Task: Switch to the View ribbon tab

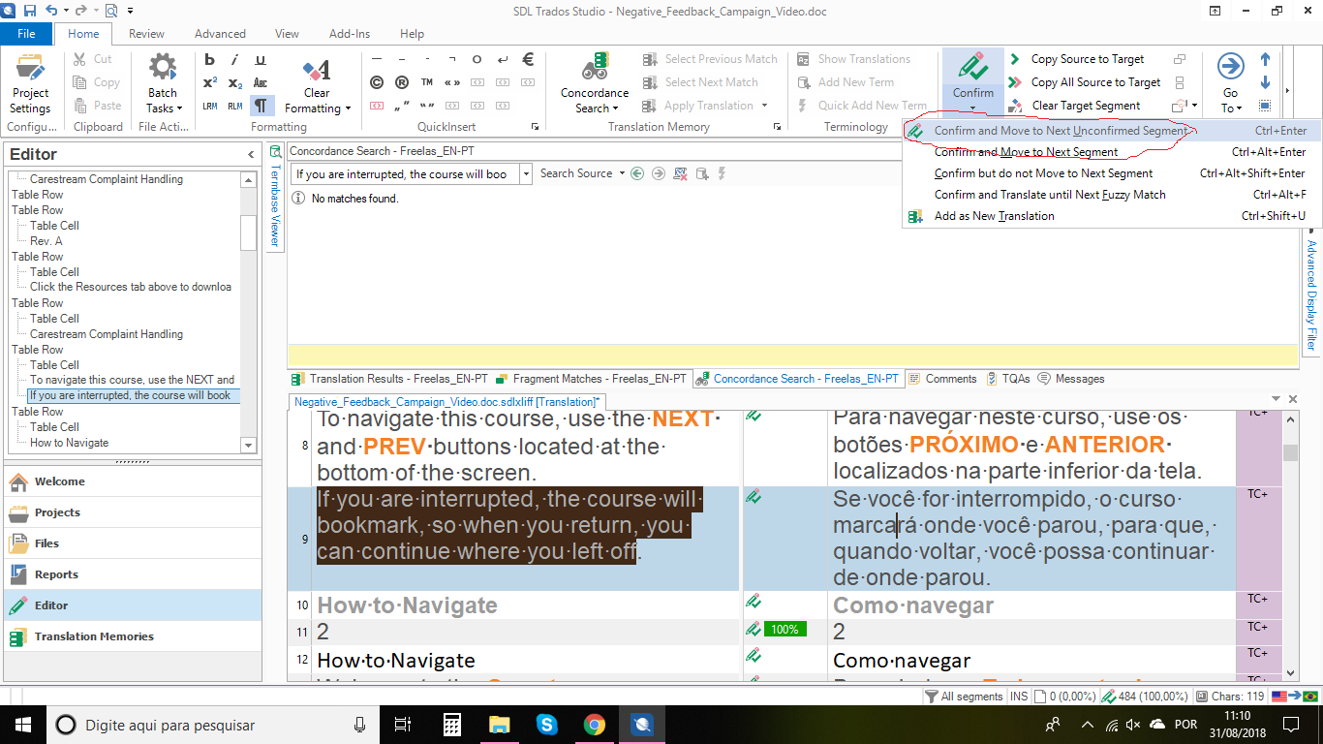Action: pyautogui.click(x=287, y=34)
